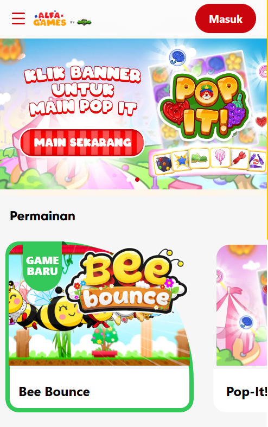Select the red active carousel dot
Image resolution: width=268 pixels, height=427 pixels.
pos(137,180)
